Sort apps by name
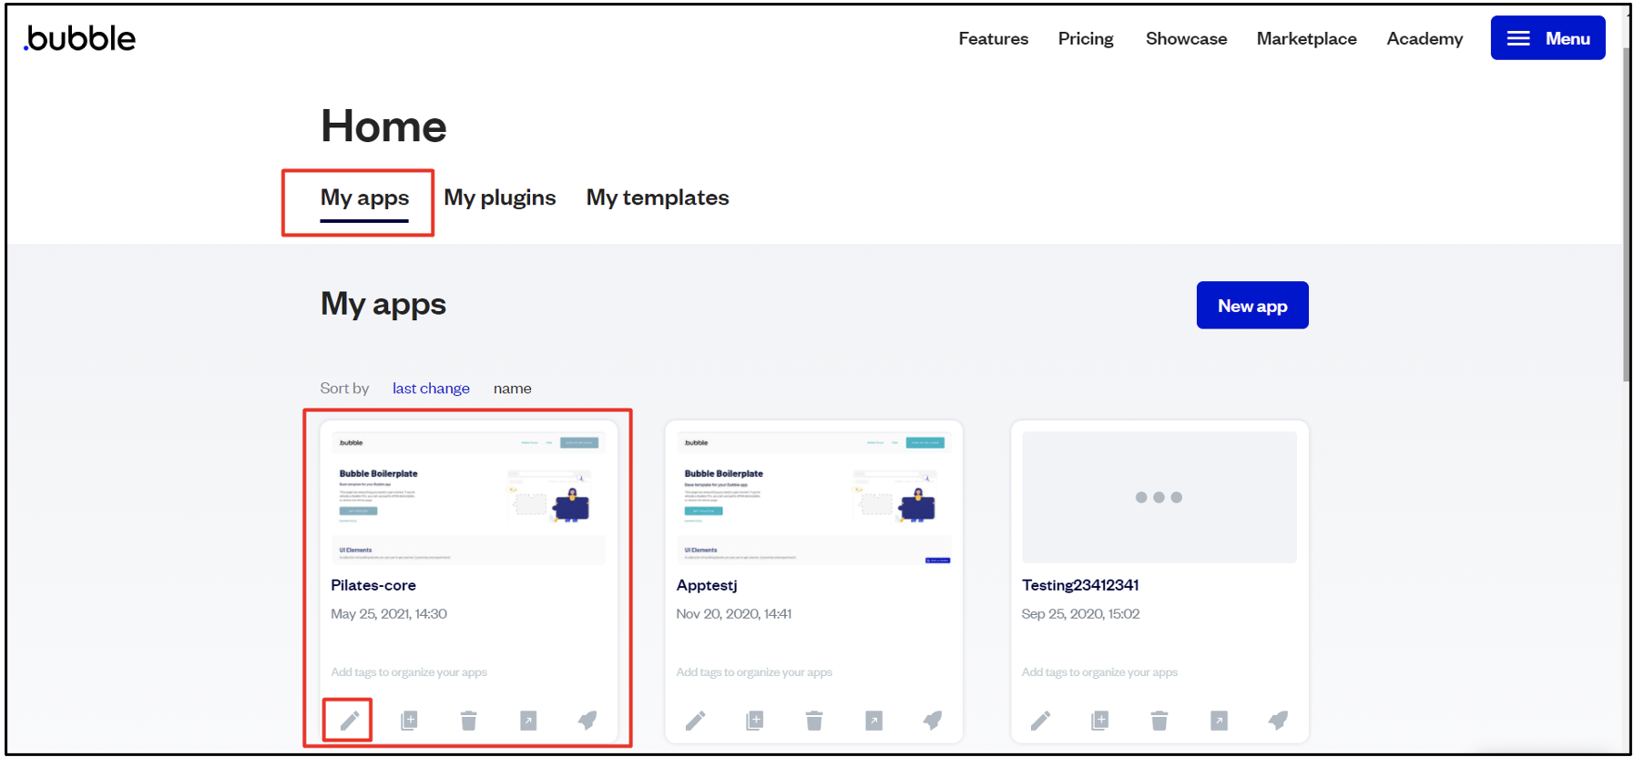Image resolution: width=1634 pixels, height=757 pixels. tap(513, 389)
